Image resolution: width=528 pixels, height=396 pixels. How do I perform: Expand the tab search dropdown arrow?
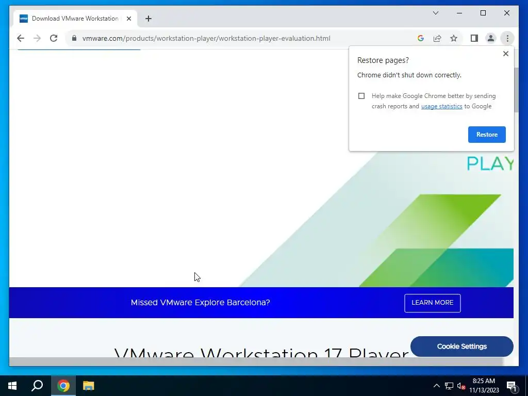pos(436,13)
